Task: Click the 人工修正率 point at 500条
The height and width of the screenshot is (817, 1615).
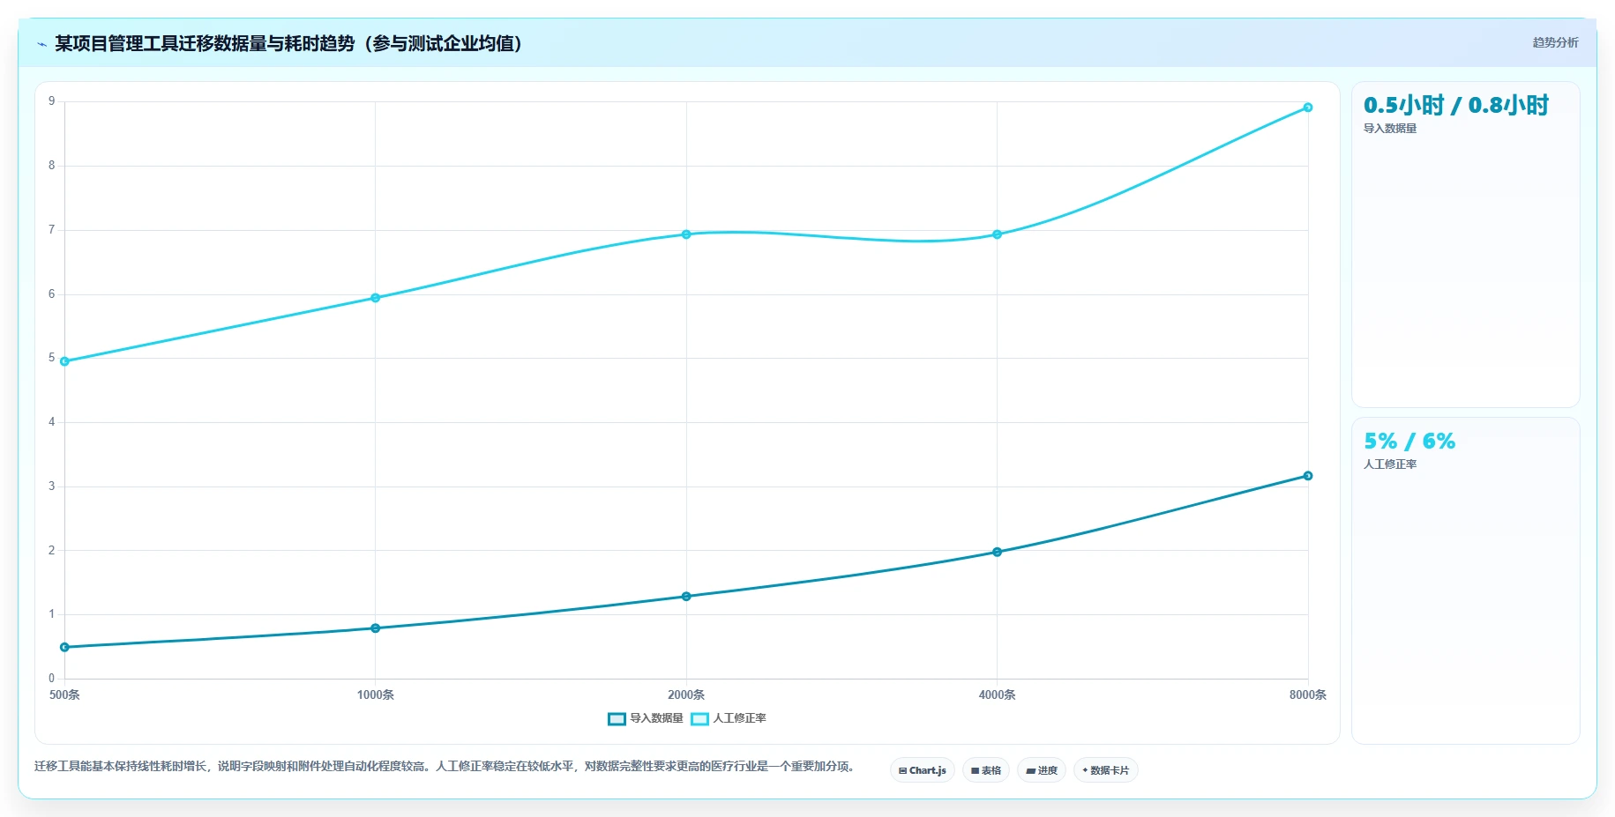Action: click(64, 361)
